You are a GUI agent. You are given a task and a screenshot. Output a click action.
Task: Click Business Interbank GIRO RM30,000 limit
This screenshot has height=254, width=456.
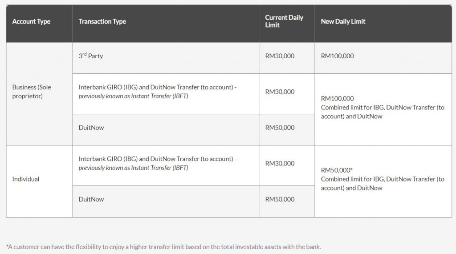pos(280,92)
